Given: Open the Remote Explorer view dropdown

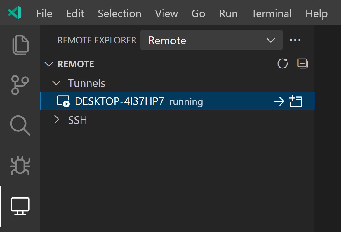Looking at the screenshot, I should point(211,40).
